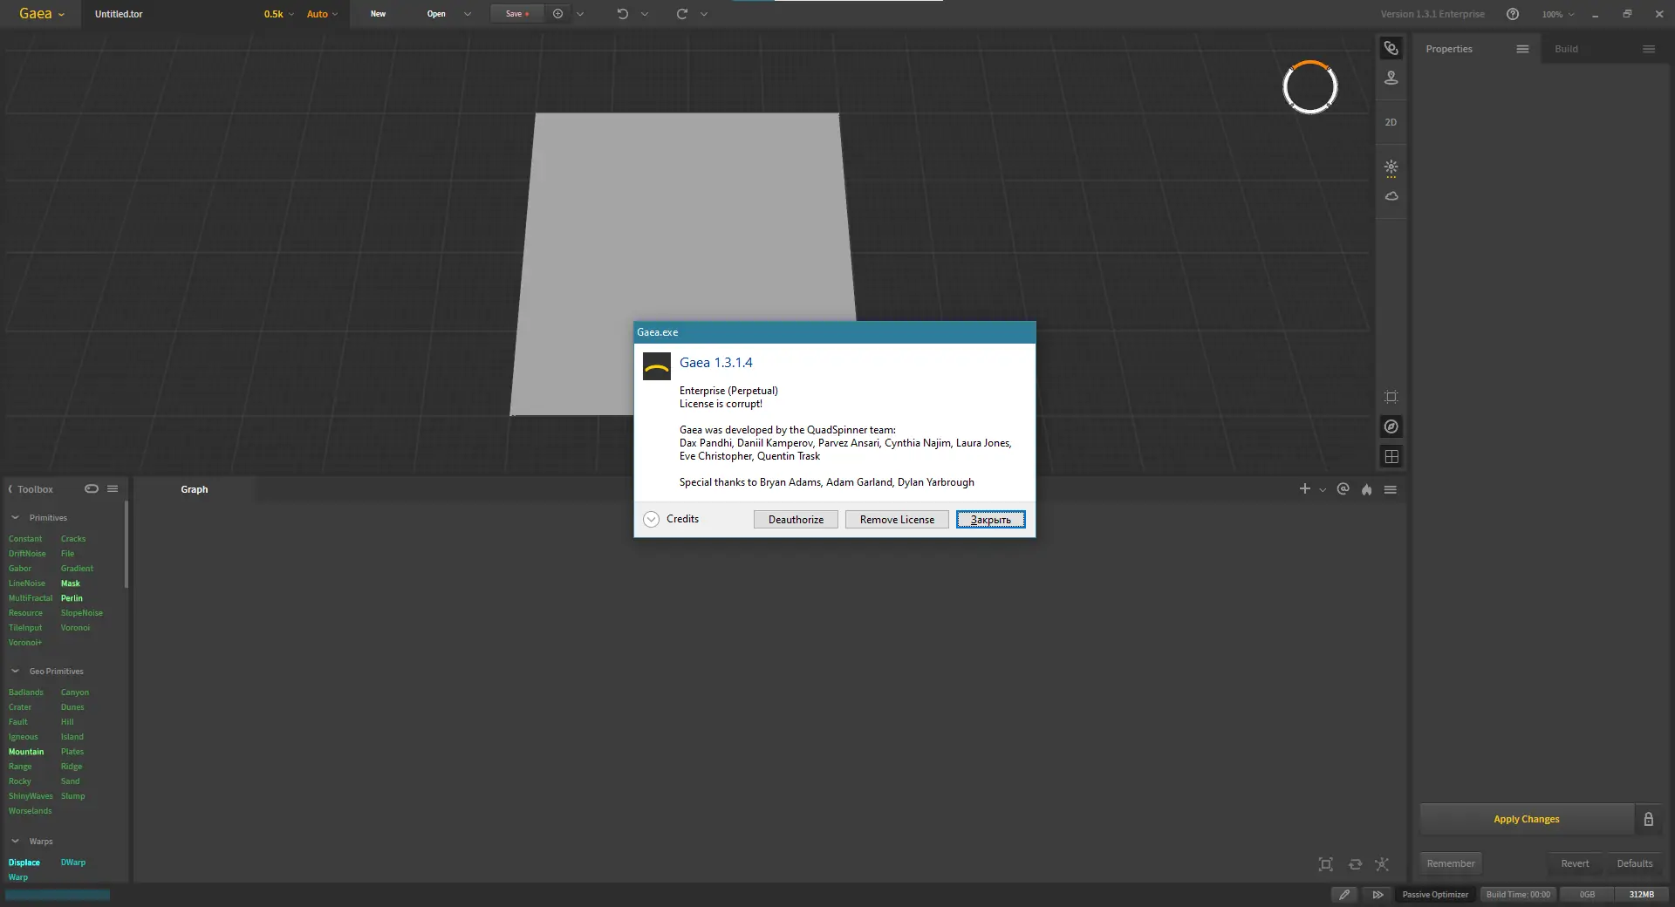
Task: Click Remove License in the Gaea.exe dialog
Action: coord(897,520)
